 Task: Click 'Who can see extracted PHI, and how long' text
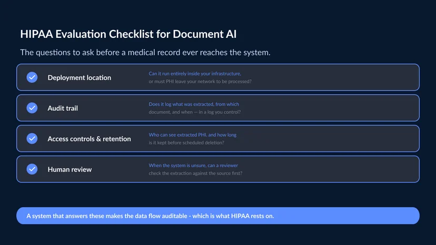click(192, 135)
